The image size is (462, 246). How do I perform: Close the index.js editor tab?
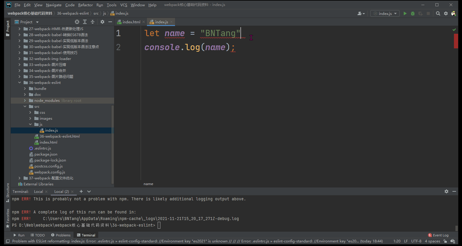171,22
